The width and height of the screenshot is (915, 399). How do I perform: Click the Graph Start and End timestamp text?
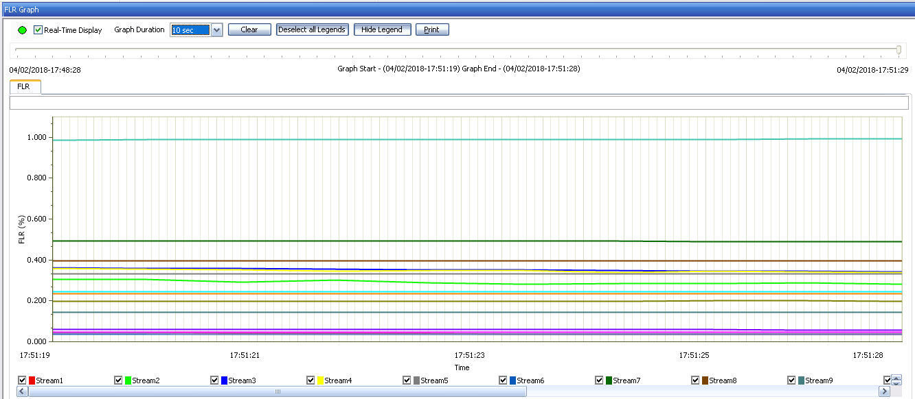click(459, 69)
